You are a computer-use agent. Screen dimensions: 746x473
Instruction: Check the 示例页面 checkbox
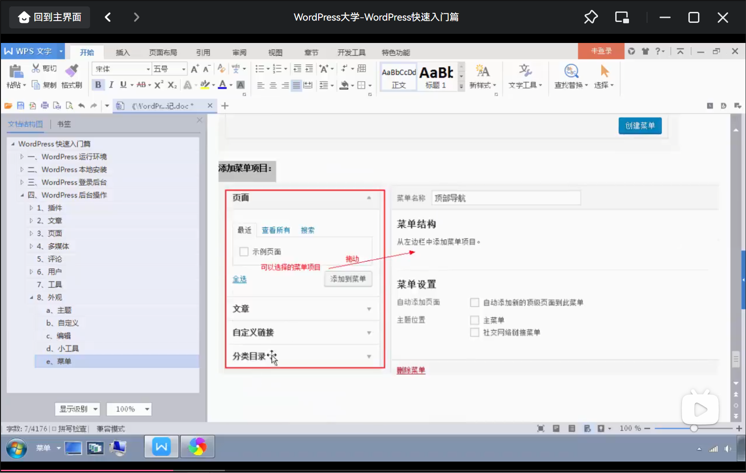(x=244, y=251)
